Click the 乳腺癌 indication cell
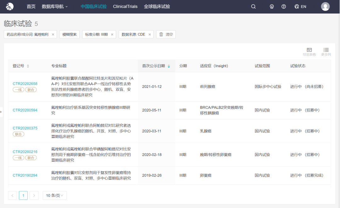The image size is (340, 208). pos(206,131)
